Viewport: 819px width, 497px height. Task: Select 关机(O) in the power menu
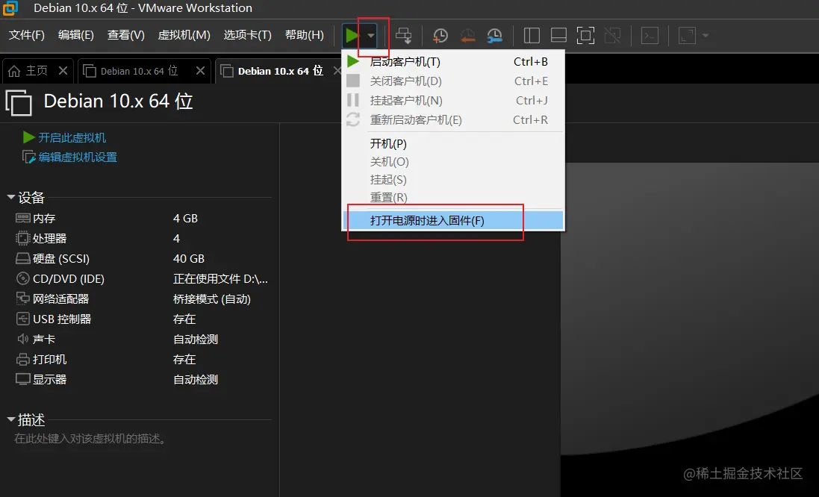tap(453, 162)
